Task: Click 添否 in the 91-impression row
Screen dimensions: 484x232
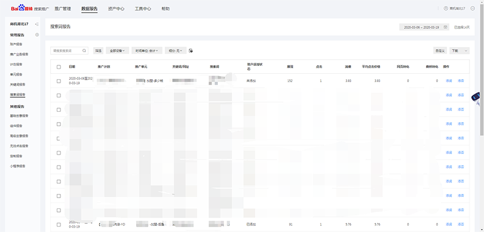Action: [461, 225]
